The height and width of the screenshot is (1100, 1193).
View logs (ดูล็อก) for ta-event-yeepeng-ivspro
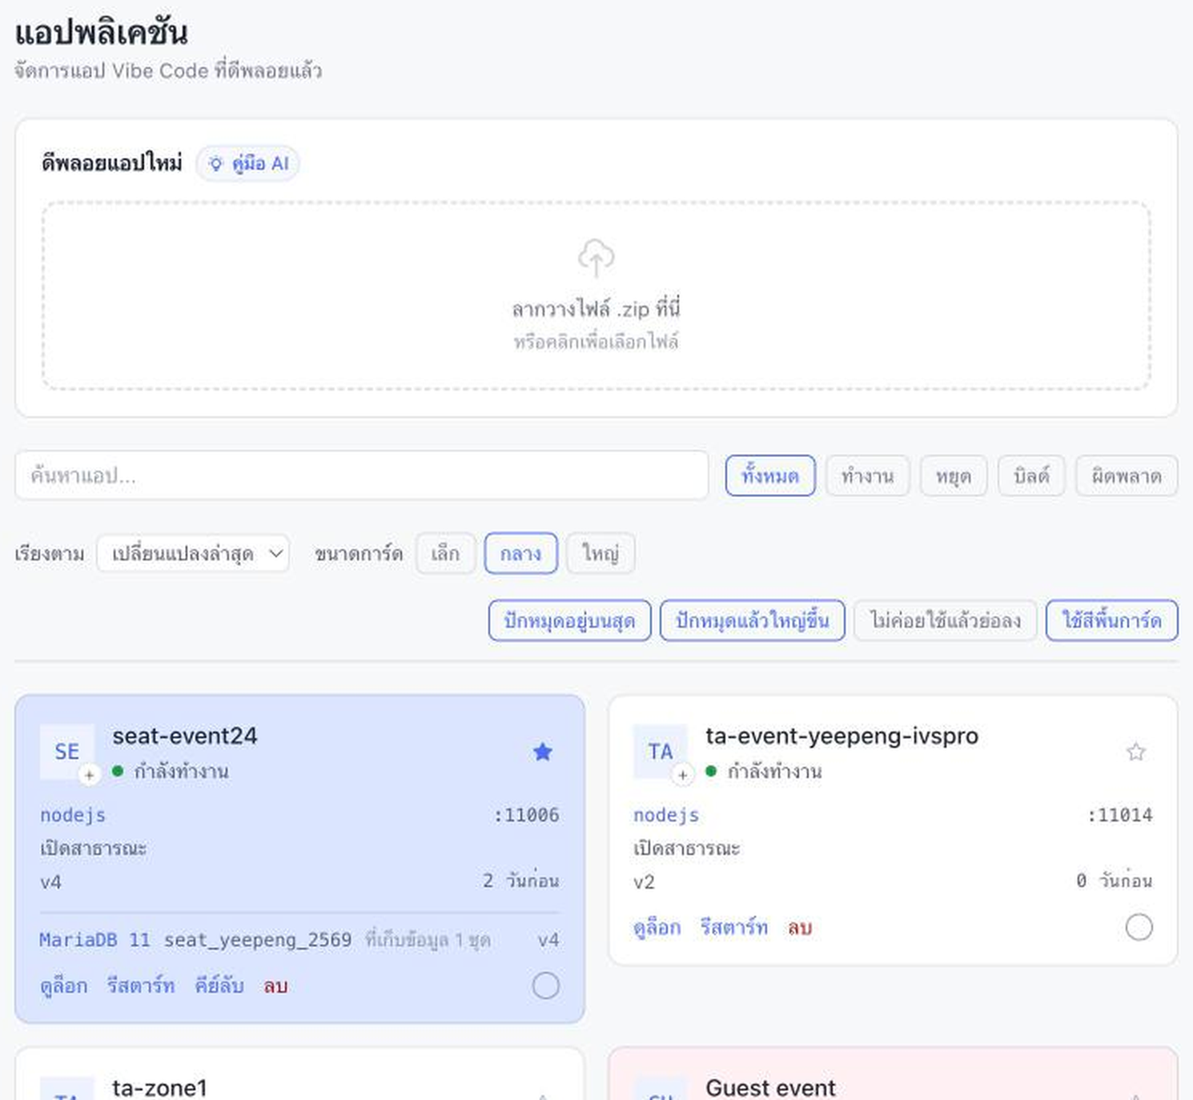pyautogui.click(x=657, y=927)
